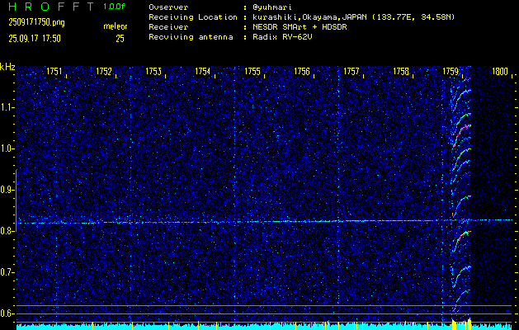The height and width of the screenshot is (330, 519).
Task: Click the 1756 time axis marker
Action: [x=302, y=71]
